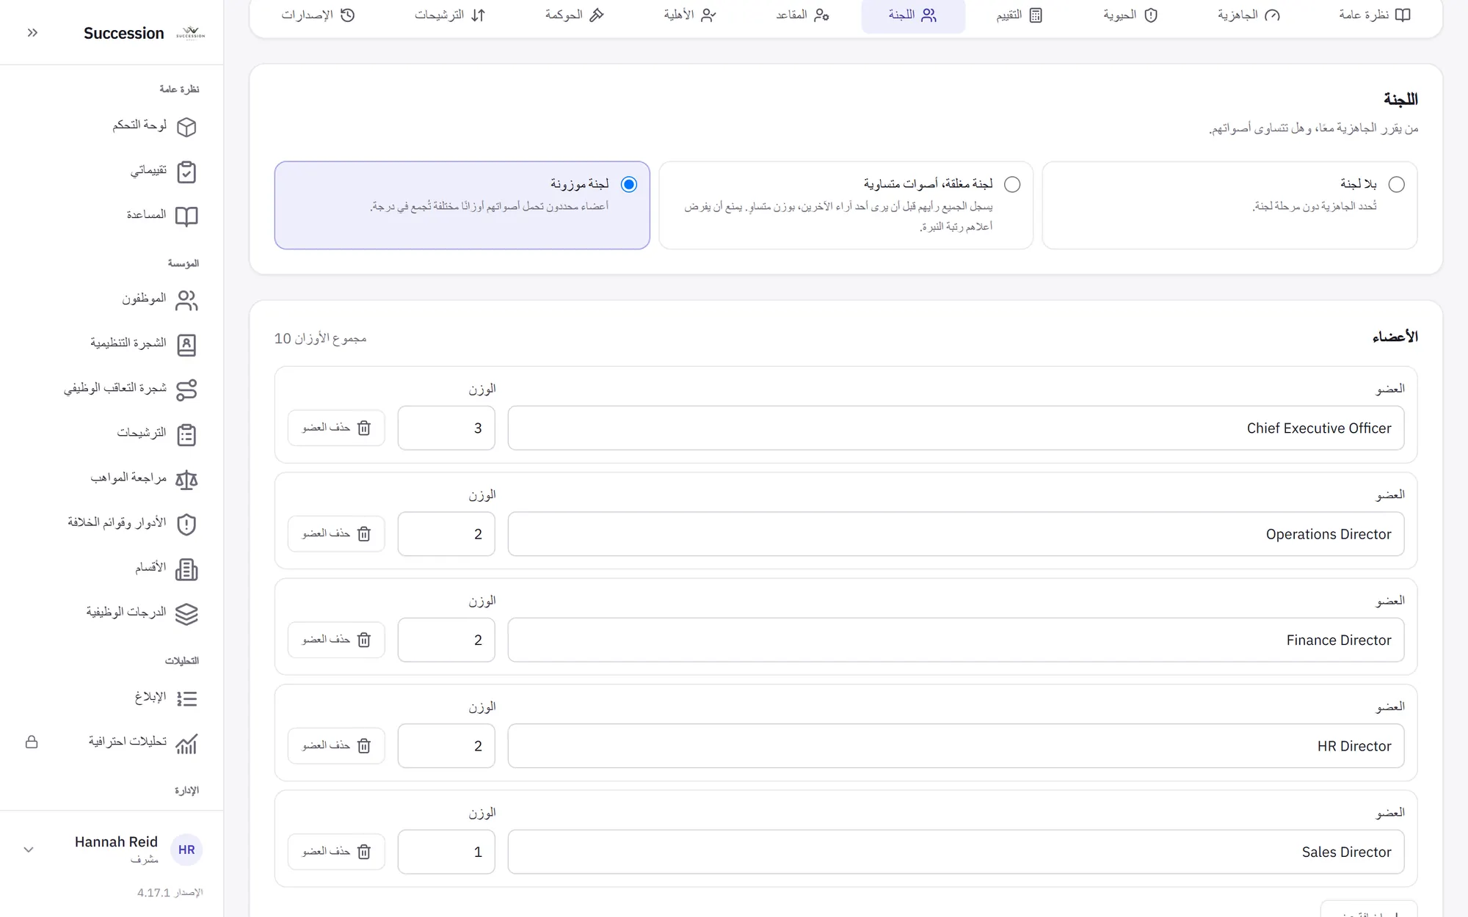Click weight field for Operations Director
The image size is (1468, 917).
(446, 534)
